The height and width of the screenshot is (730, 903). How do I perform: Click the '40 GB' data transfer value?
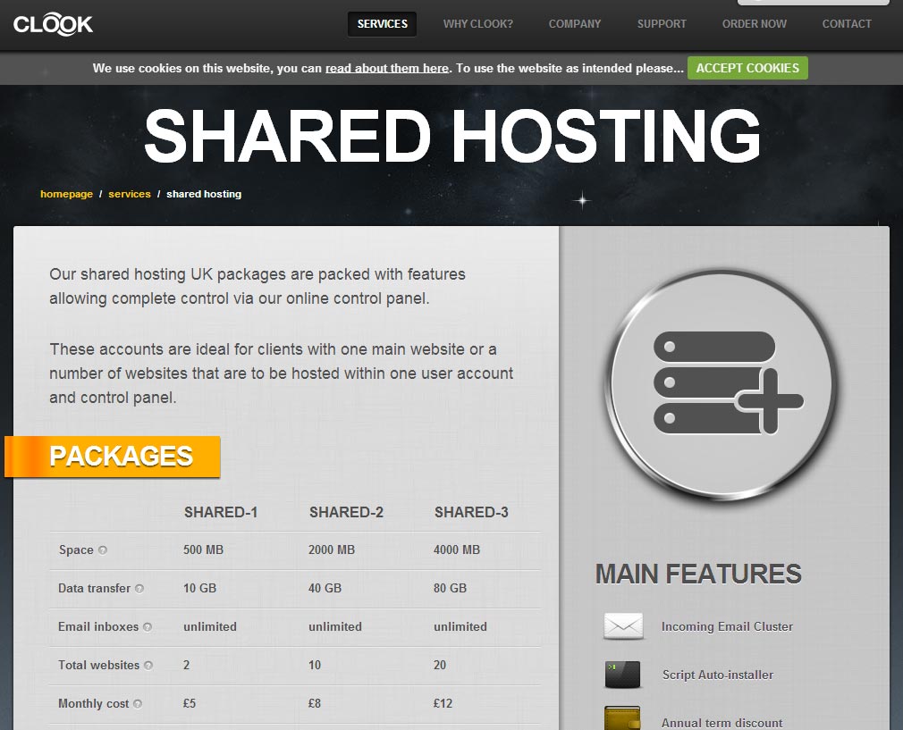click(325, 588)
